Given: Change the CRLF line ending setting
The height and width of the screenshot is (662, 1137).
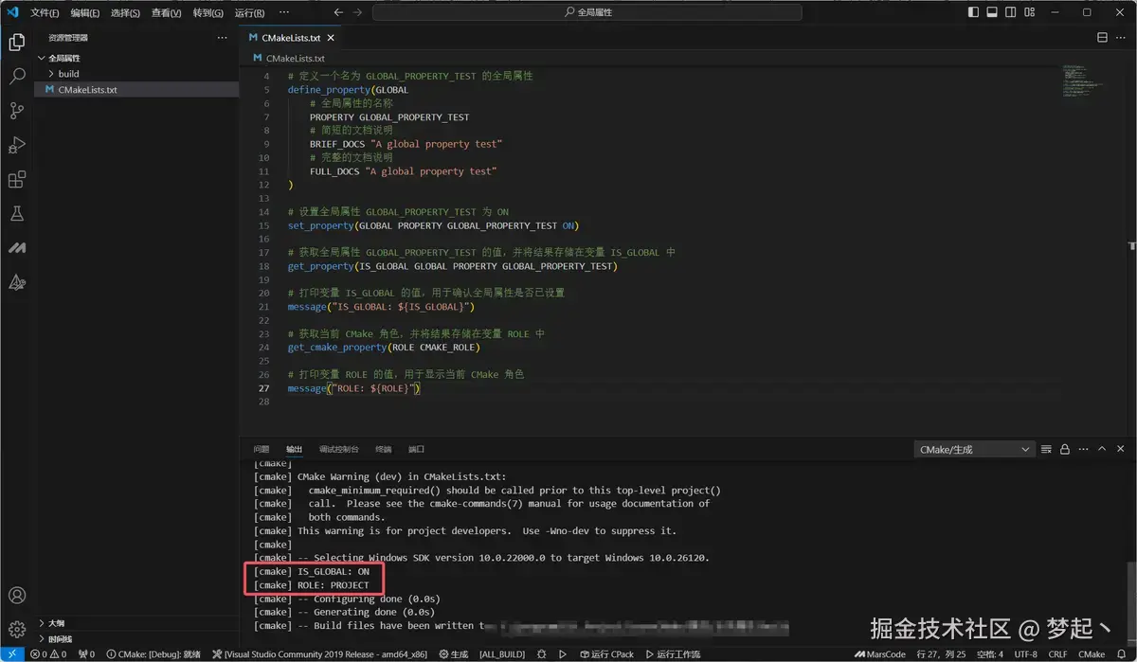Looking at the screenshot, I should coord(1057,654).
